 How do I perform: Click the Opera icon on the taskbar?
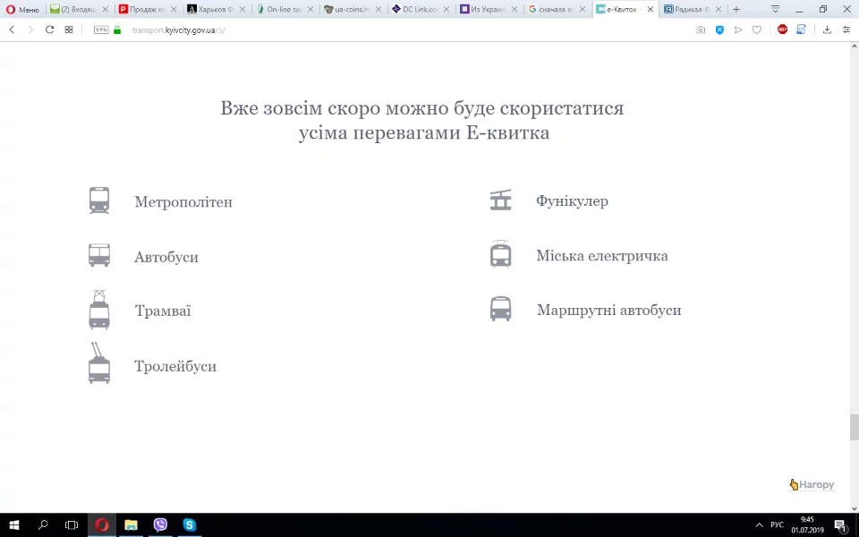(101, 525)
